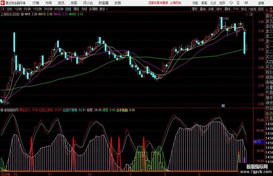This screenshot has width=273, height=176.
Task: Click the 证券交易未登录 login status link
Action: [158, 3]
